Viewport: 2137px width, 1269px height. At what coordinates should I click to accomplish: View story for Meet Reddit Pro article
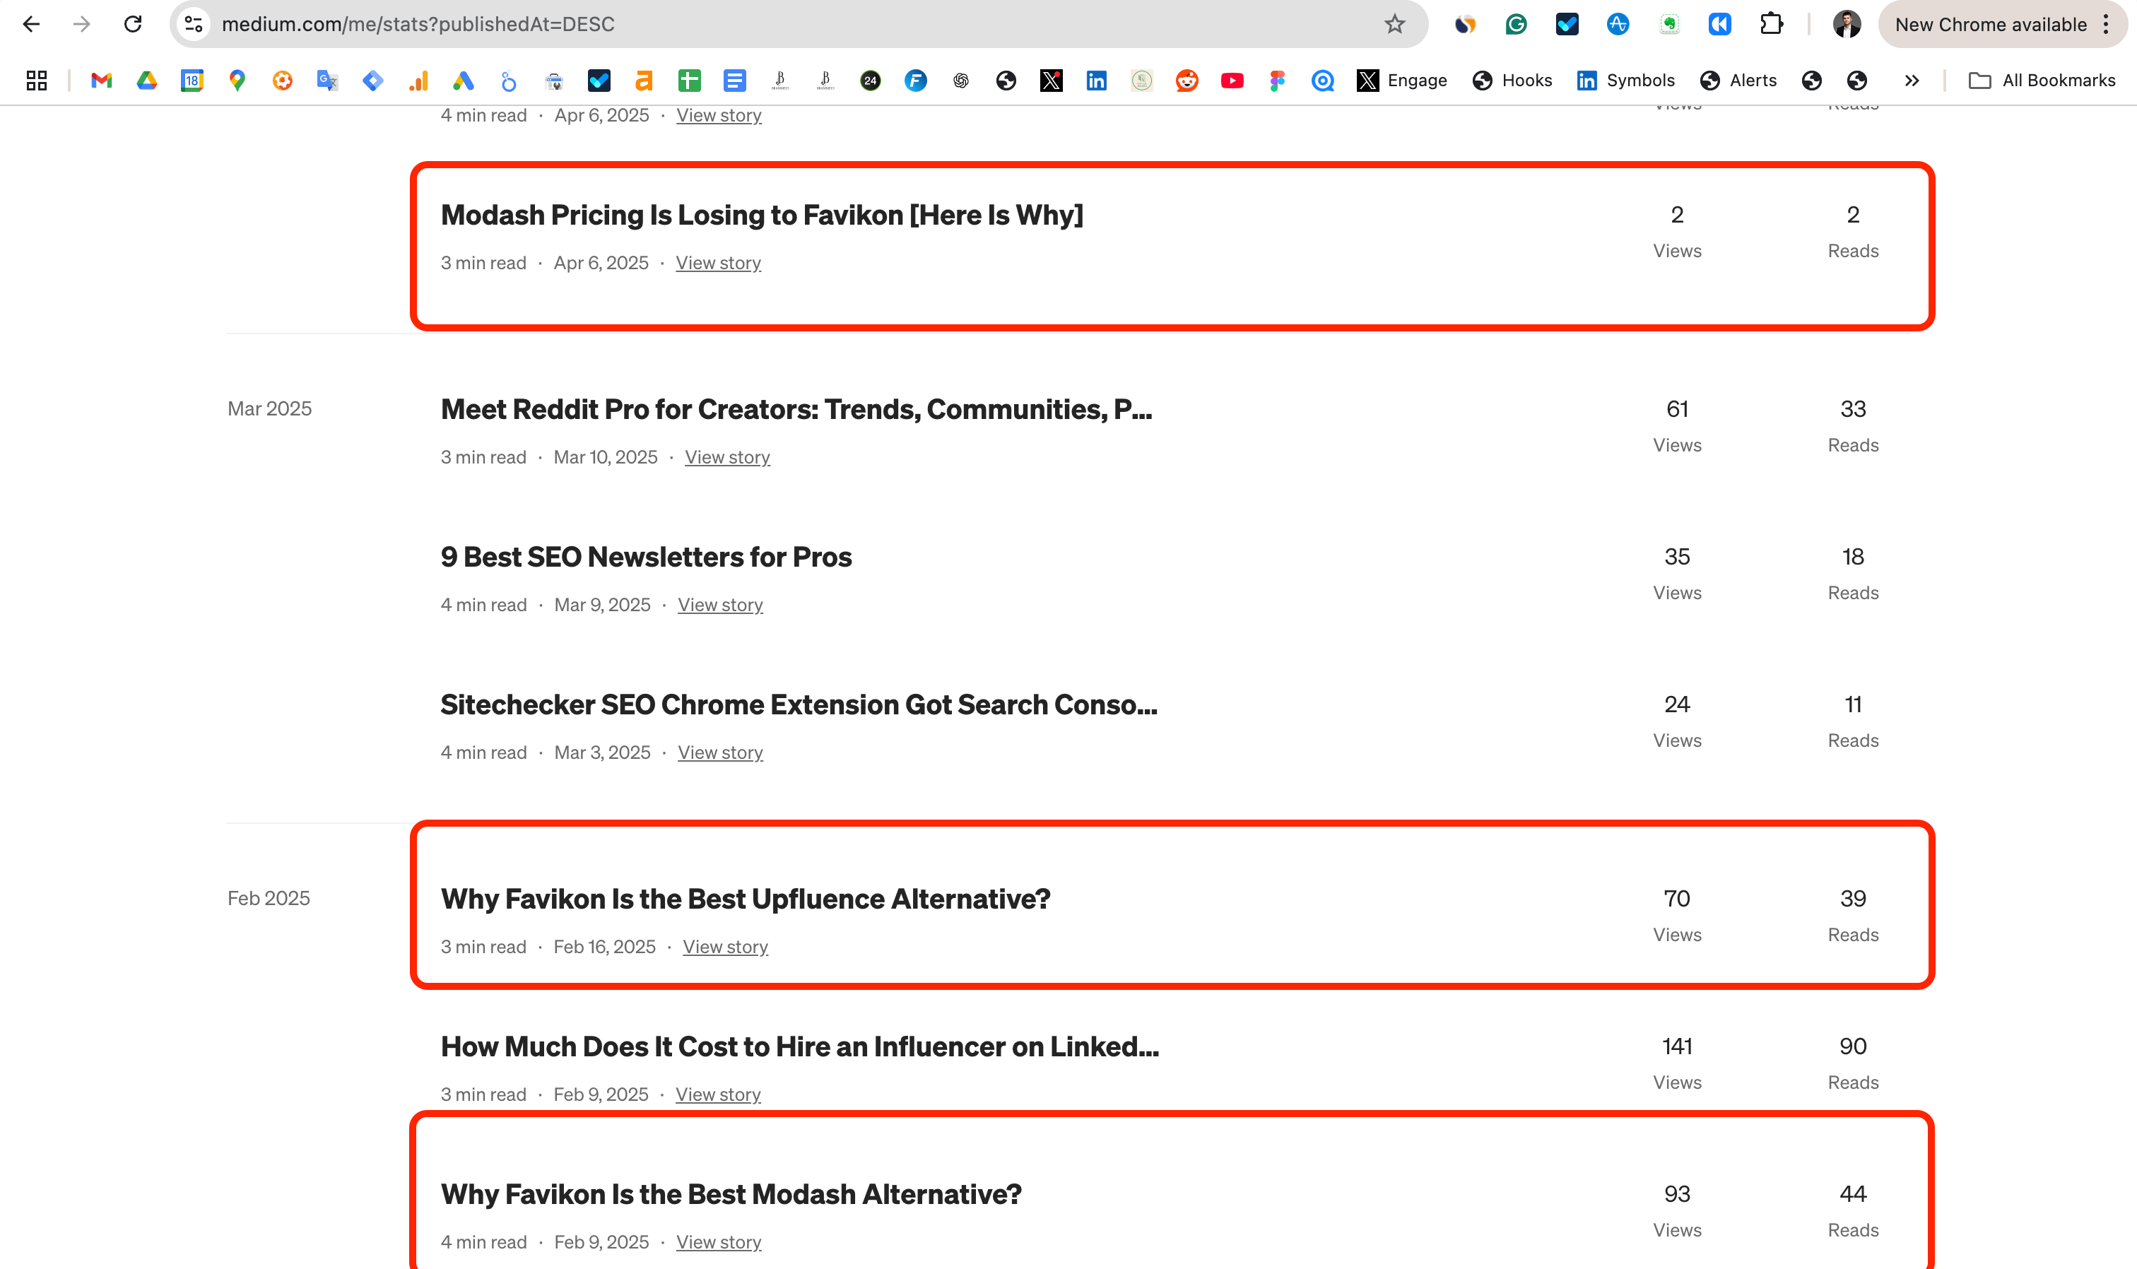pyautogui.click(x=728, y=457)
